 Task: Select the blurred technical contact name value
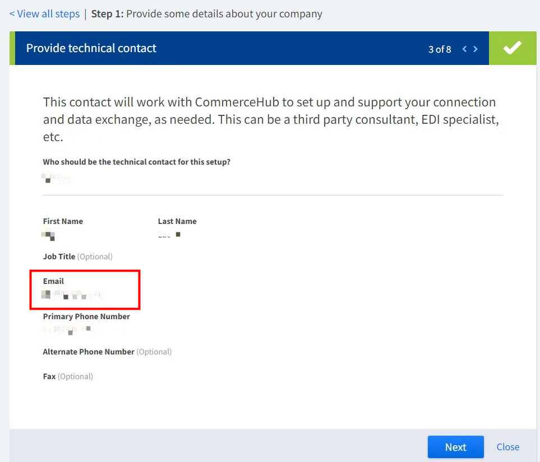tap(56, 179)
